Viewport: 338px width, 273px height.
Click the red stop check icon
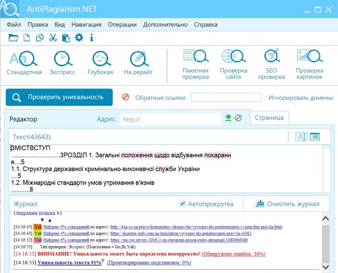pyautogui.click(x=126, y=97)
